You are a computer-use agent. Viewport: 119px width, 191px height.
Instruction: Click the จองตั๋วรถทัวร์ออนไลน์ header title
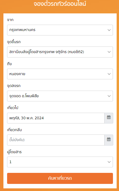click(60, 4)
